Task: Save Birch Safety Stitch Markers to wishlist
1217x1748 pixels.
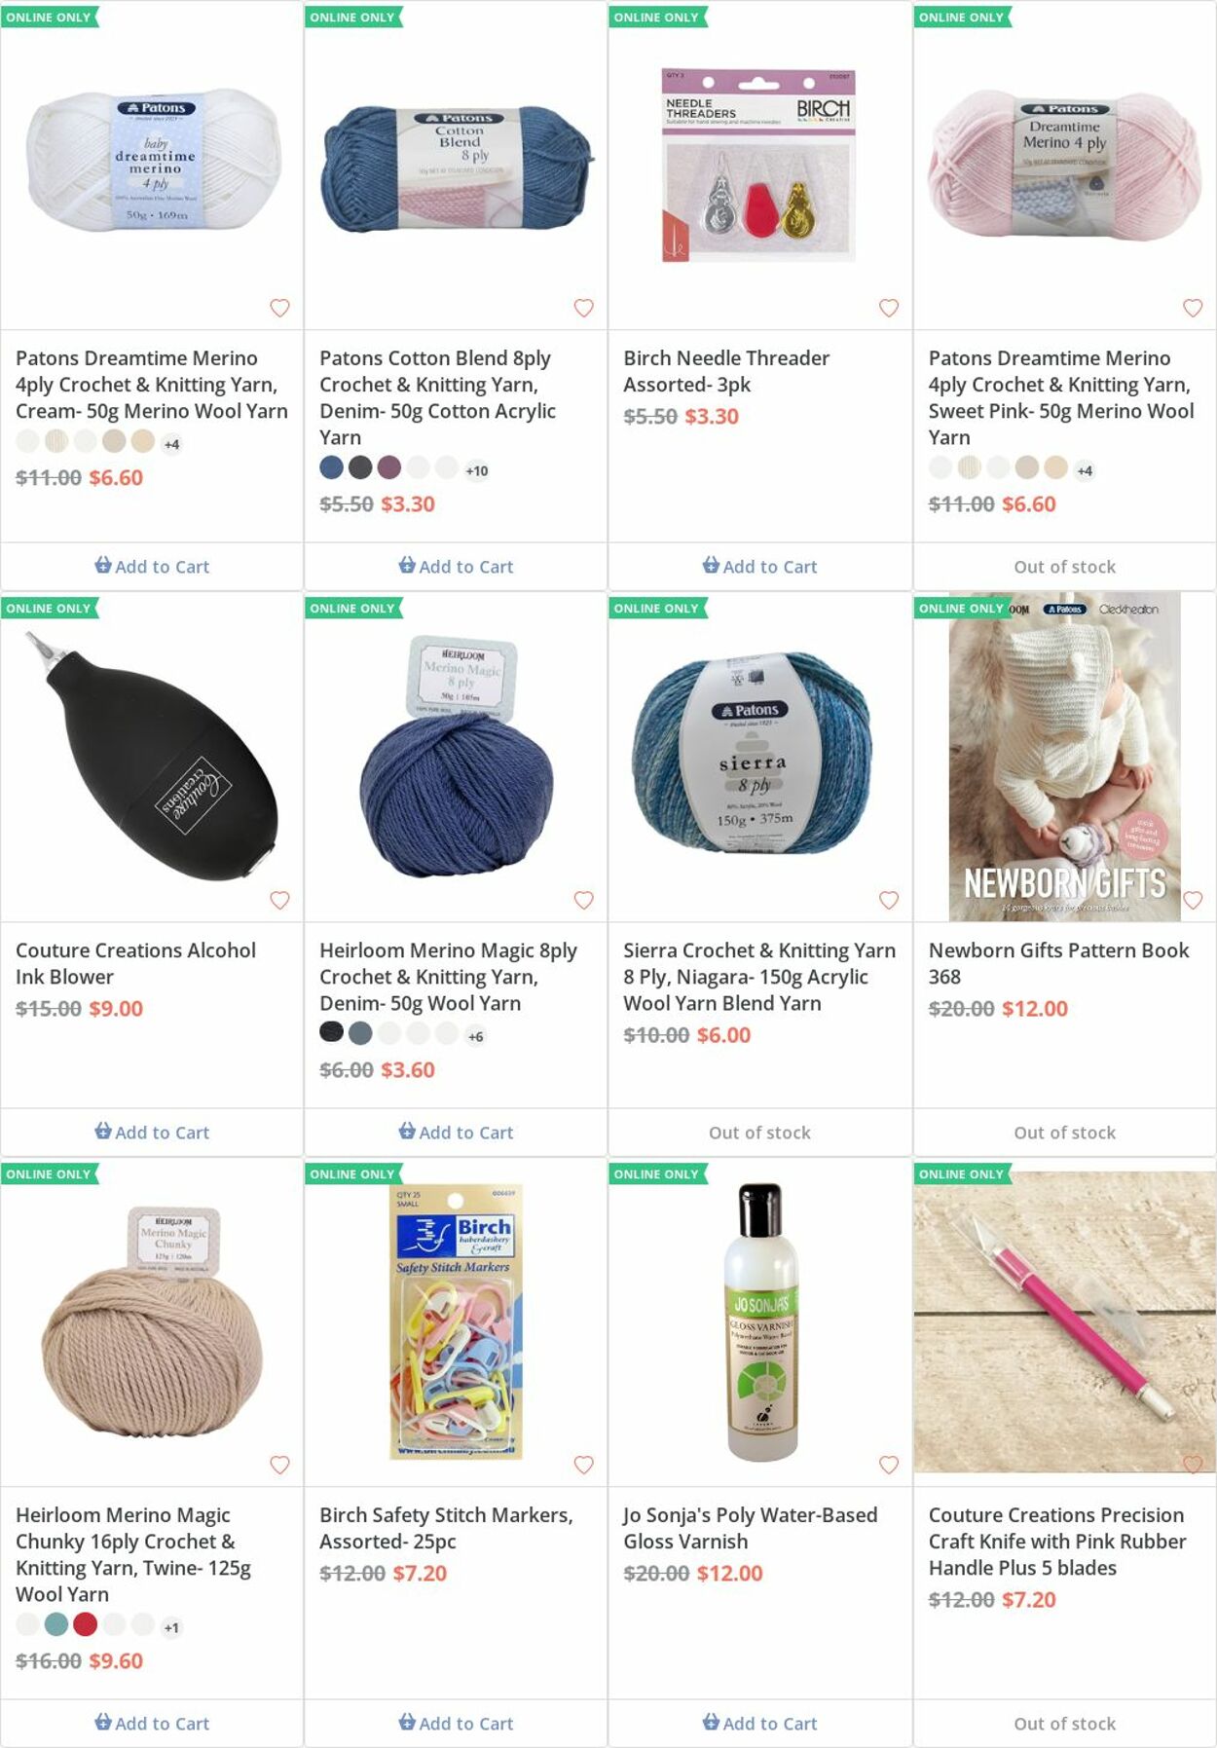Action: [584, 1465]
